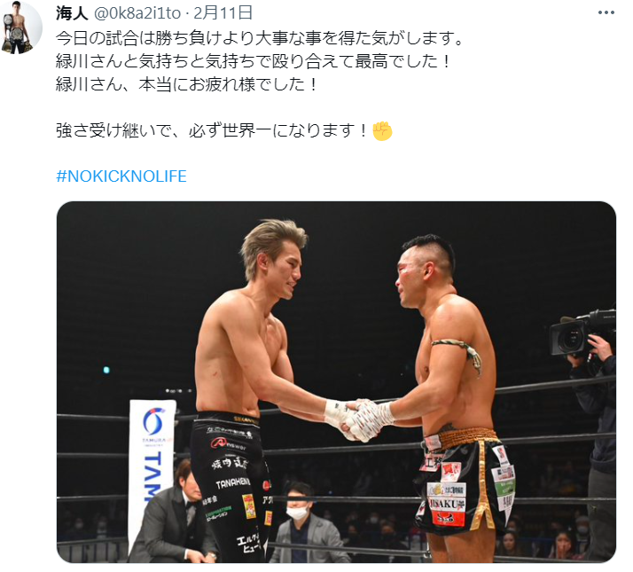Open the three-dot more options menu

point(606,13)
